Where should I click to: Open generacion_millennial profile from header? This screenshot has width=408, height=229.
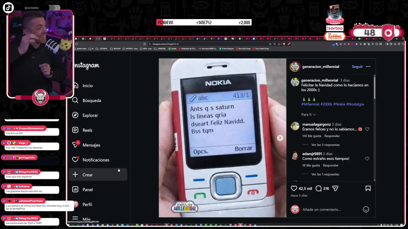[x=320, y=66]
